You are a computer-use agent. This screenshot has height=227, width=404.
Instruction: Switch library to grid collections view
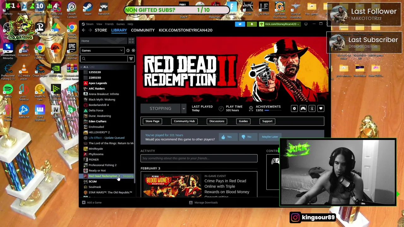pos(131,41)
